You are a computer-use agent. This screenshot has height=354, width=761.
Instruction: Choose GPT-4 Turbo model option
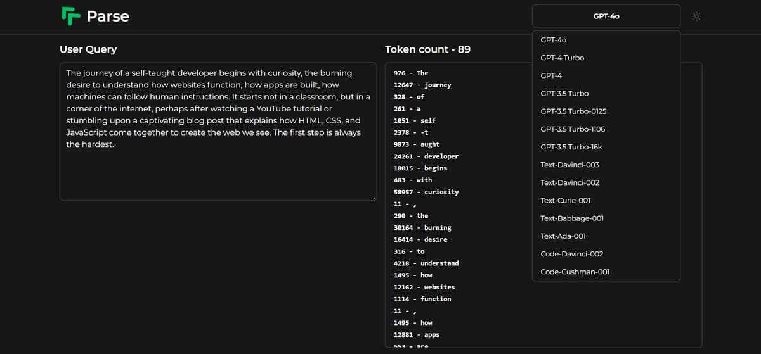tap(562, 58)
